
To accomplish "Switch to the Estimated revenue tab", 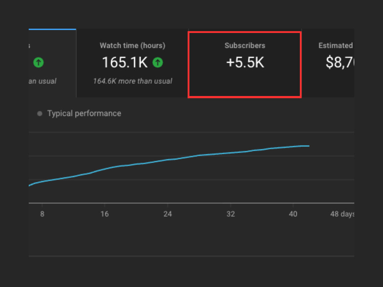I will [328, 63].
